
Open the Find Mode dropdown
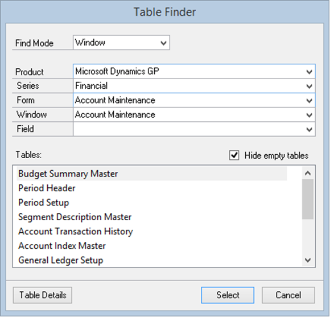(x=121, y=43)
